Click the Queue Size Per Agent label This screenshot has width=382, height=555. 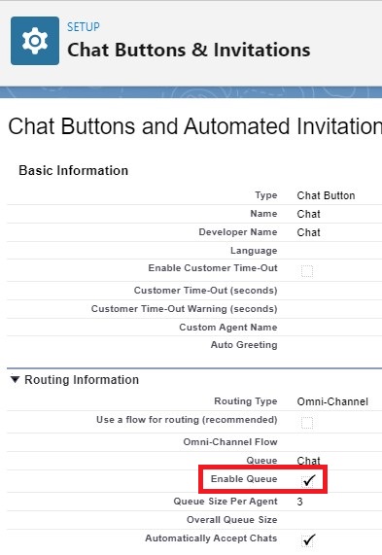[x=226, y=502]
